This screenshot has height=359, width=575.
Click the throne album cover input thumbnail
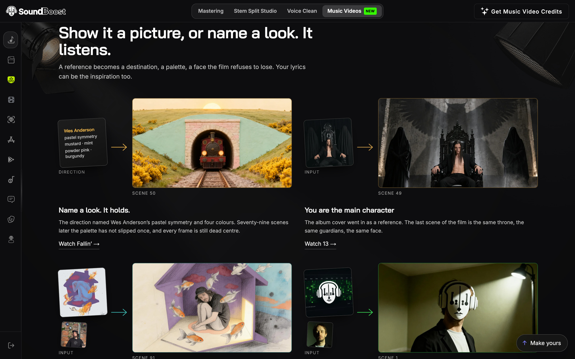coord(329,143)
